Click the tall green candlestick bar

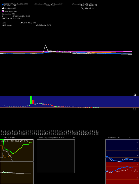(x=31, y=100)
